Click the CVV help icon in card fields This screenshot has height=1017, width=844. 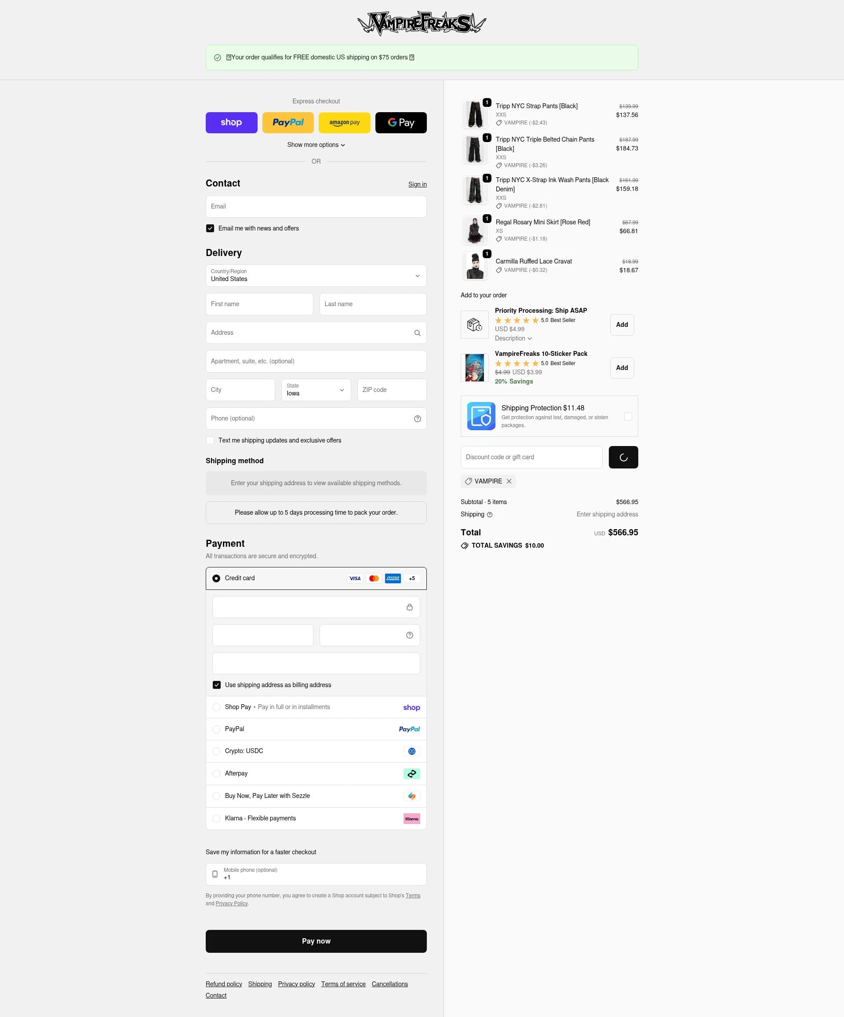tap(409, 635)
